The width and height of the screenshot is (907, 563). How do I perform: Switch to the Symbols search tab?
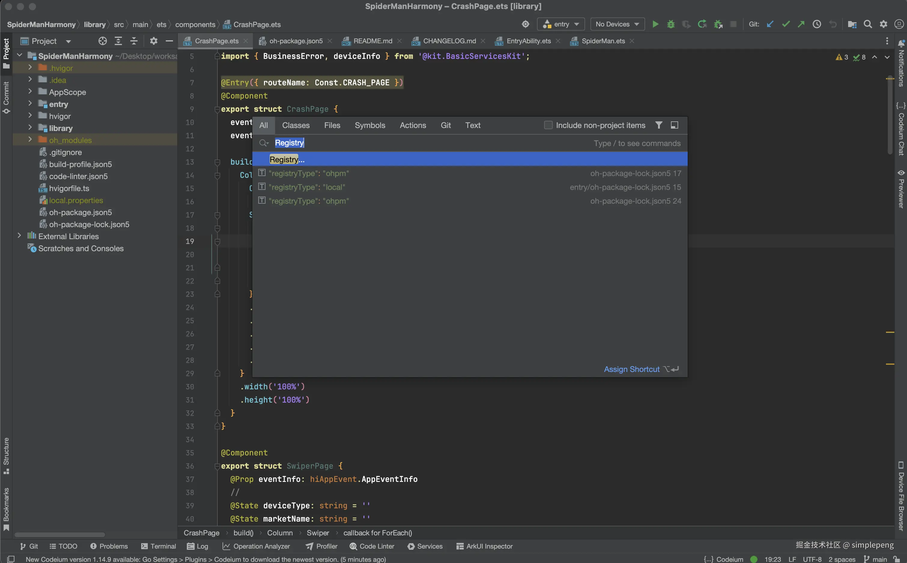coord(370,125)
